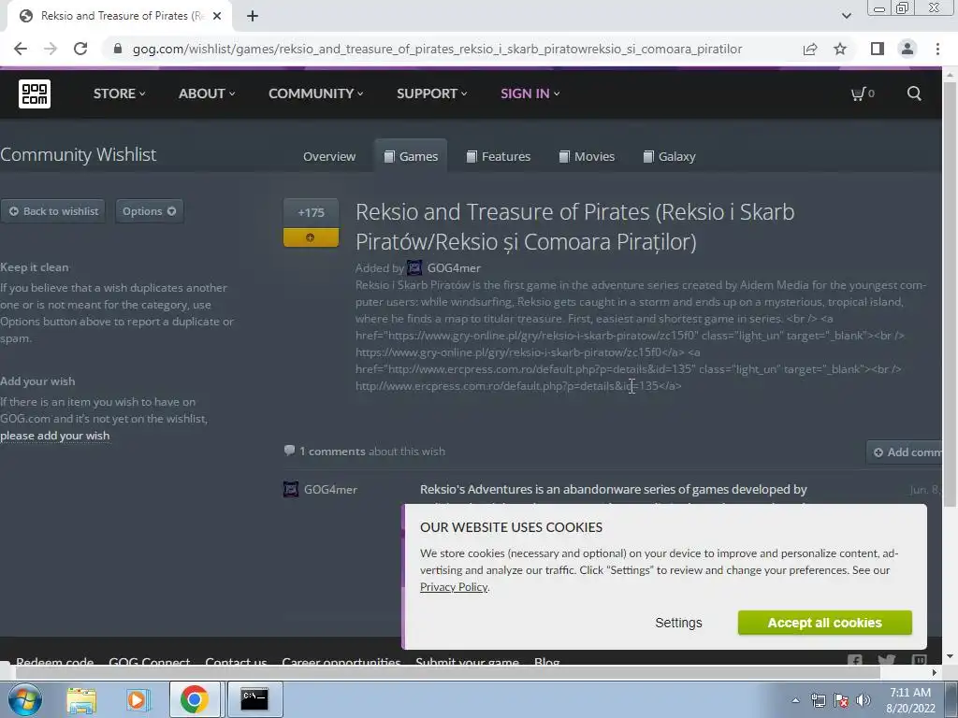View site info via the padlock icon
958x718 pixels.
[118, 49]
